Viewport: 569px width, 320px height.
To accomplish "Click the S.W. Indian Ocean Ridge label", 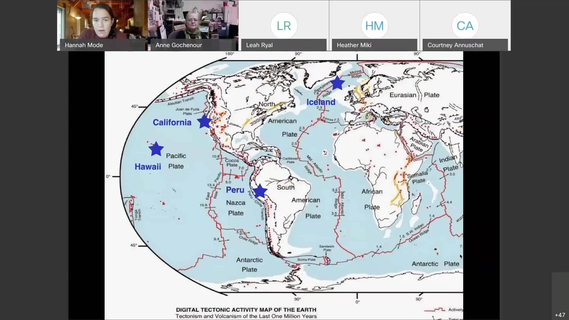I will [418, 233].
